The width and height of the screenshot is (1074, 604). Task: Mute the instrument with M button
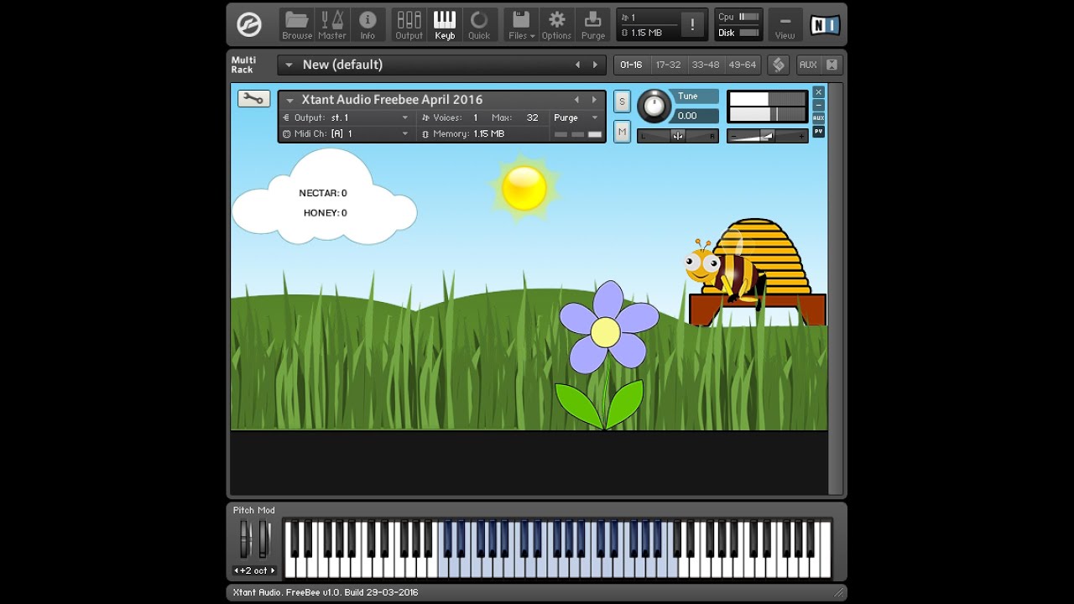click(622, 132)
